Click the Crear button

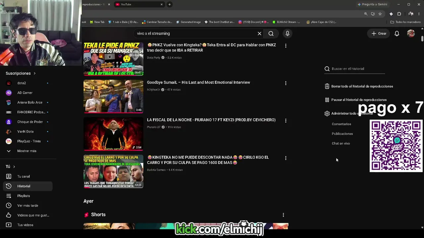pyautogui.click(x=379, y=33)
